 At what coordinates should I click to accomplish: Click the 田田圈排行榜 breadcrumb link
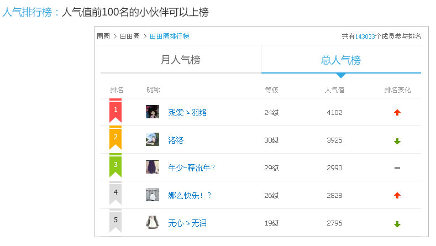[169, 36]
